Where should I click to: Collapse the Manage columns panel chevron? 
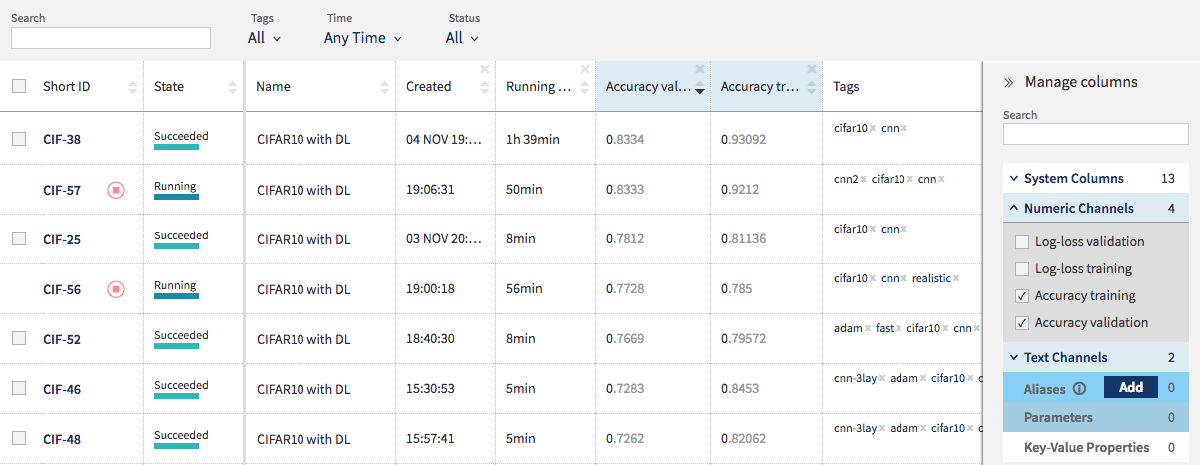(x=1008, y=83)
